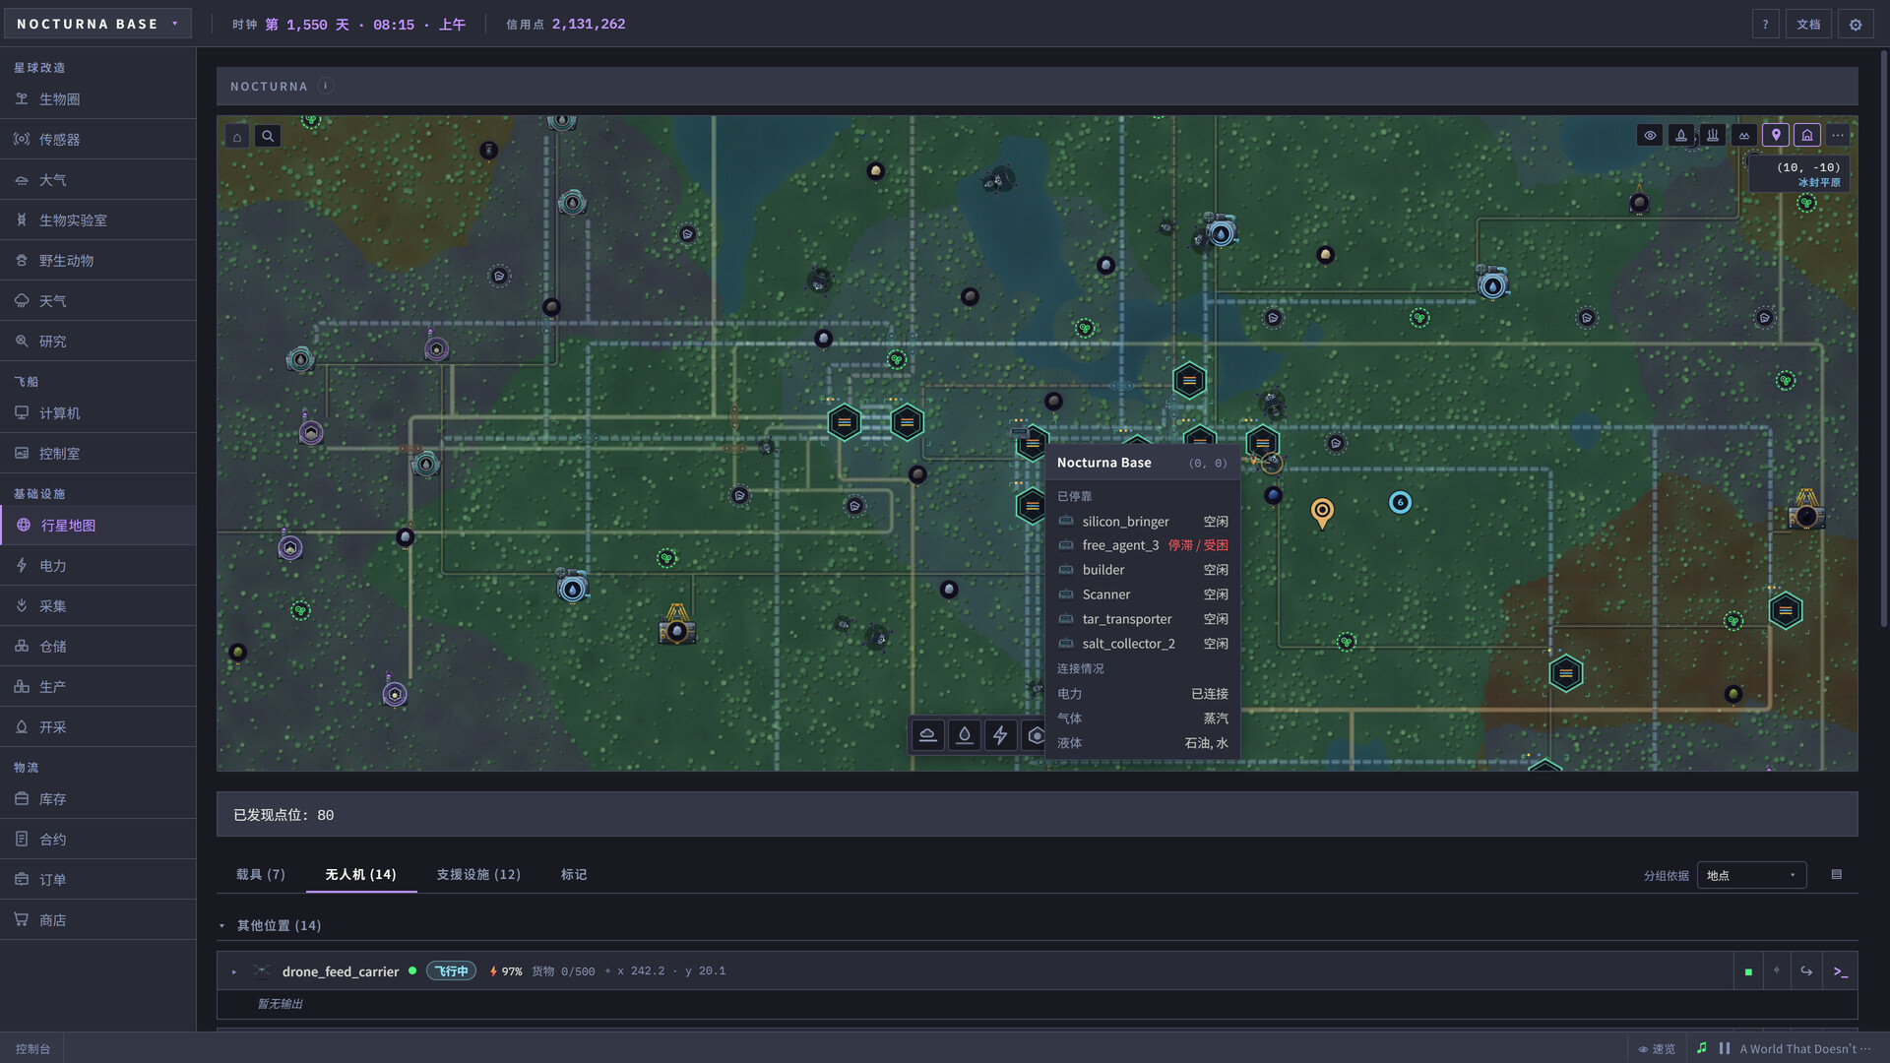Toggle the location pin markers overlay
Viewport: 1890px width, 1063px height.
coord(1776,136)
